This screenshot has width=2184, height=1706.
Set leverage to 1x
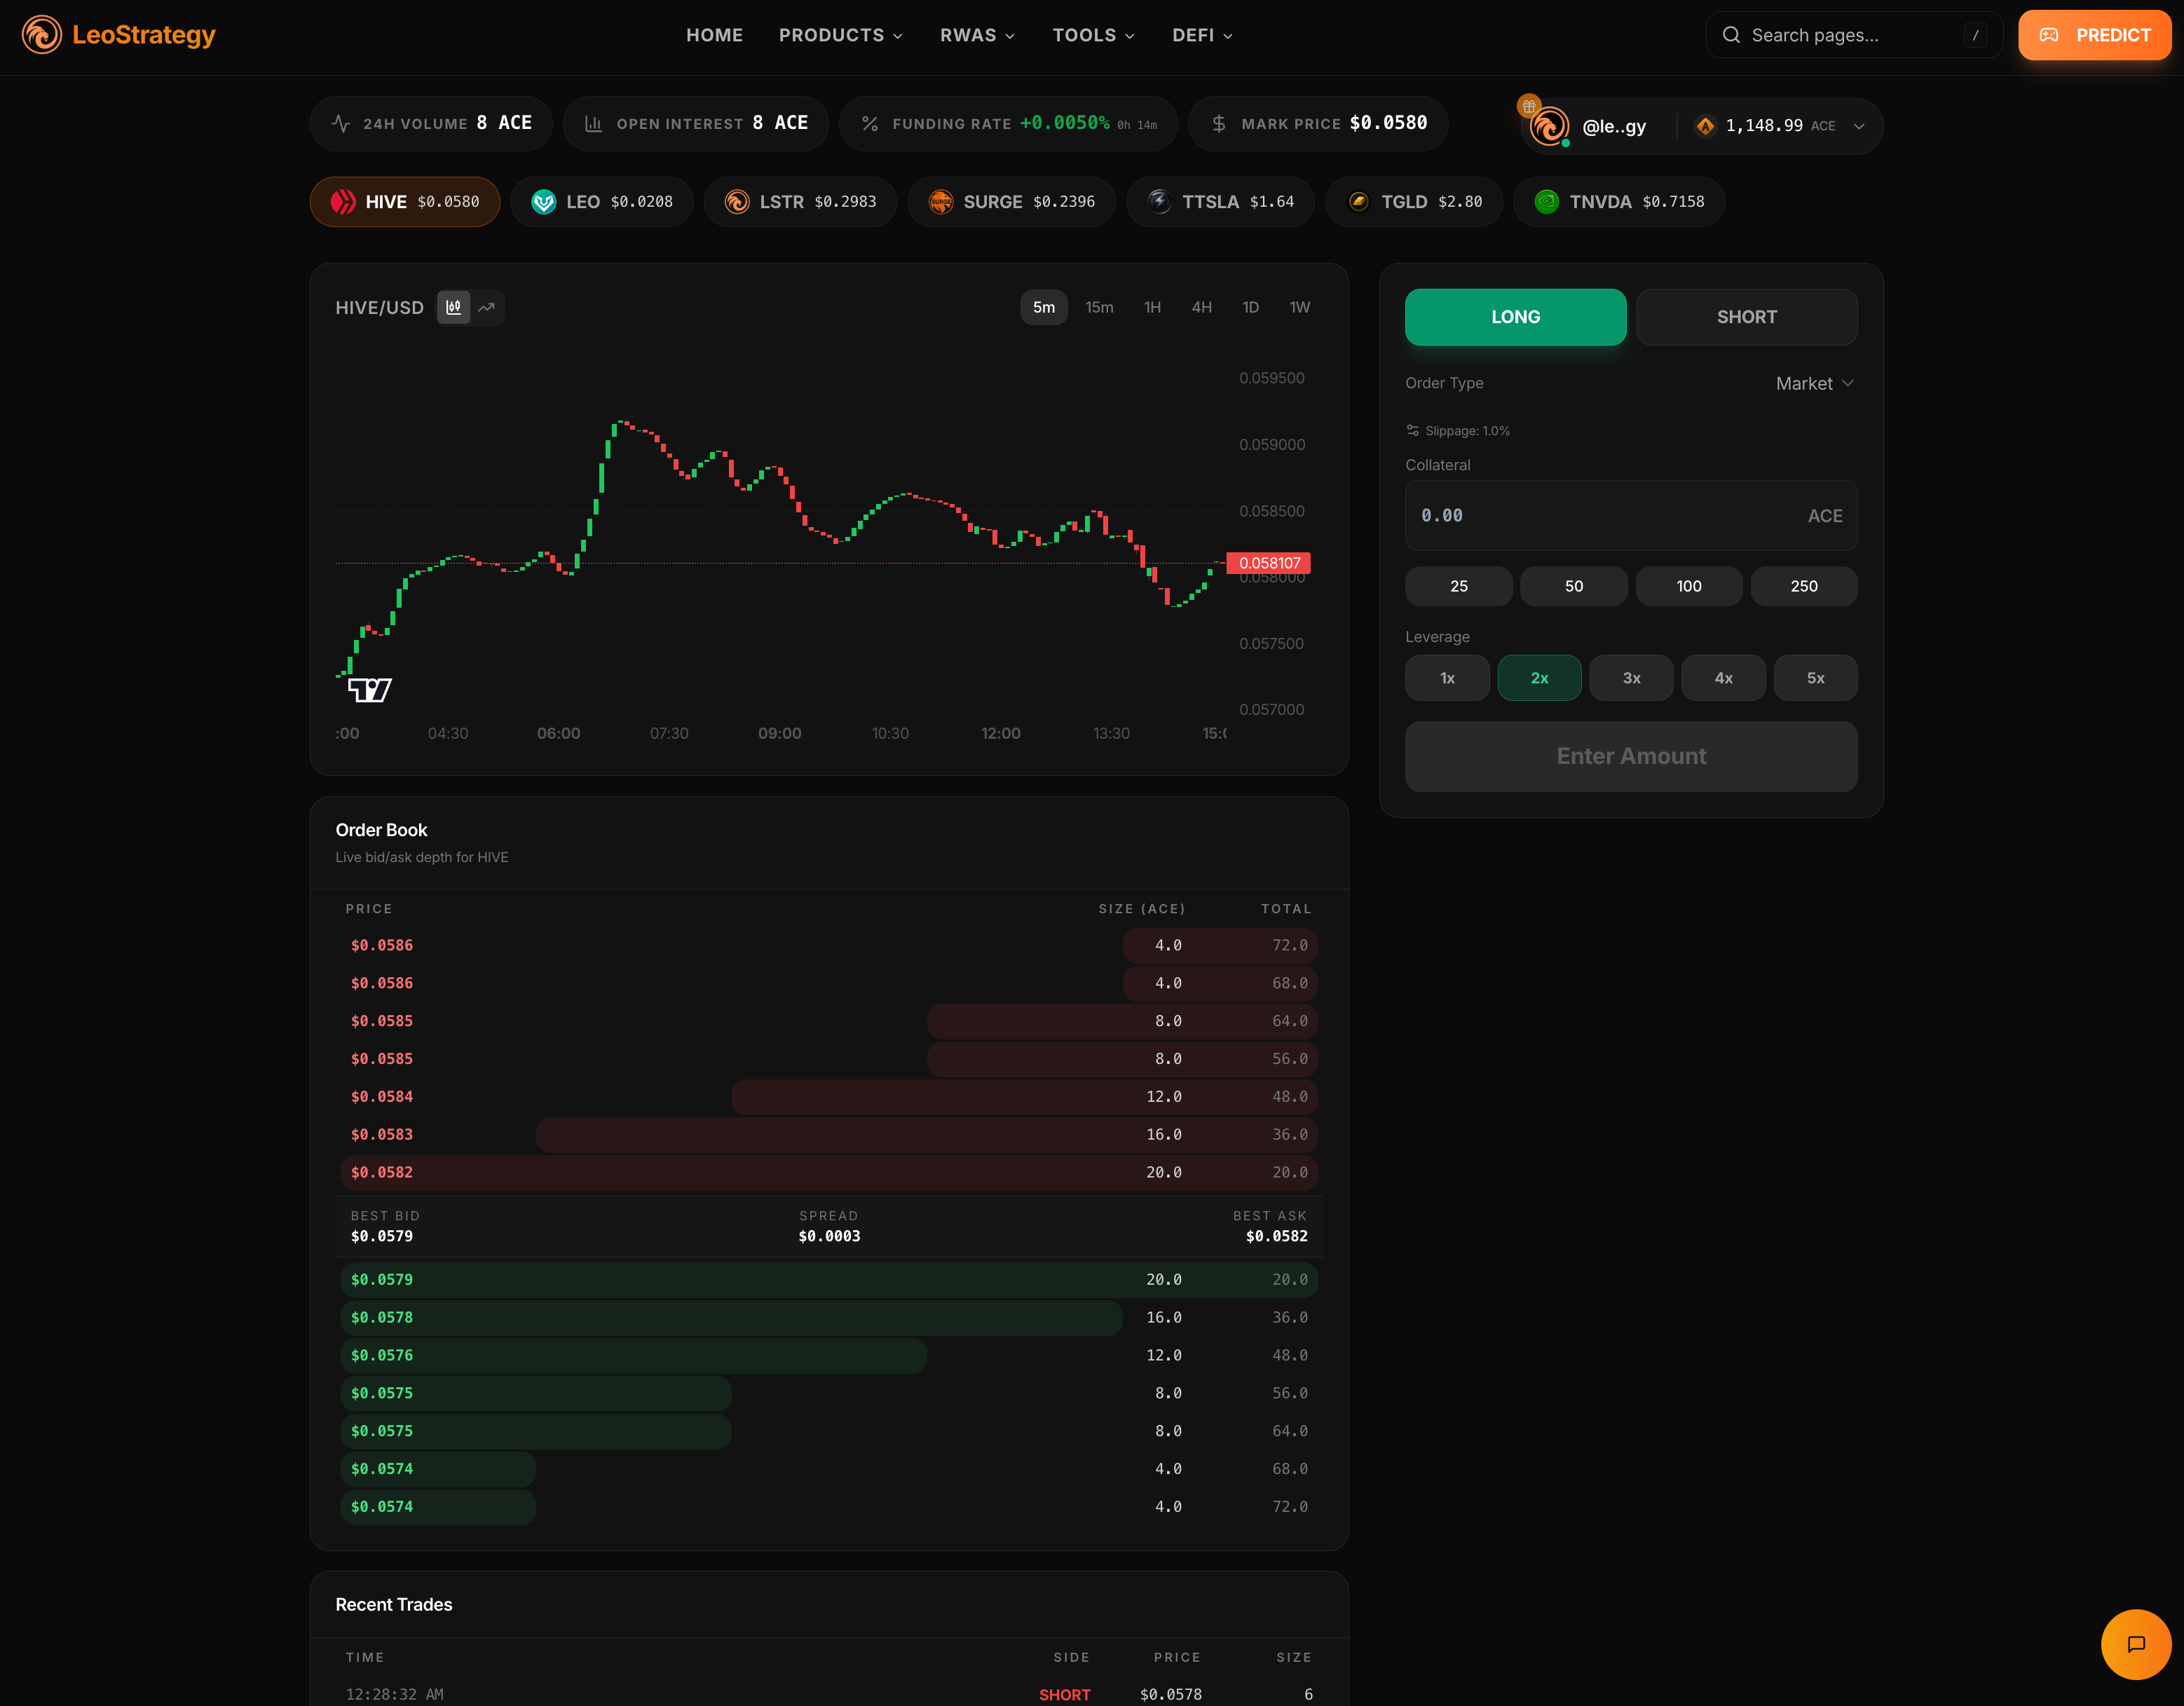click(x=1447, y=678)
